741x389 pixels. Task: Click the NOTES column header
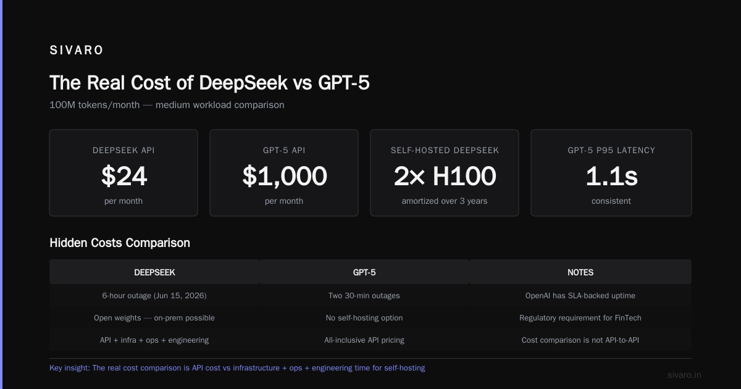(580, 272)
